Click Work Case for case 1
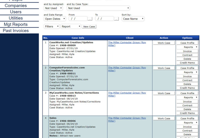Screen dimensions: 210x138 tap(164, 43)
